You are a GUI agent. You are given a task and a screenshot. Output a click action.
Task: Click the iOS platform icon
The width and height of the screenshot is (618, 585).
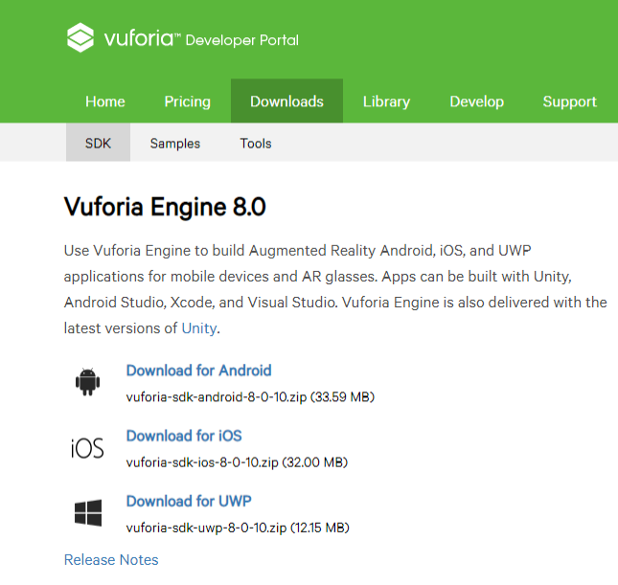(87, 448)
